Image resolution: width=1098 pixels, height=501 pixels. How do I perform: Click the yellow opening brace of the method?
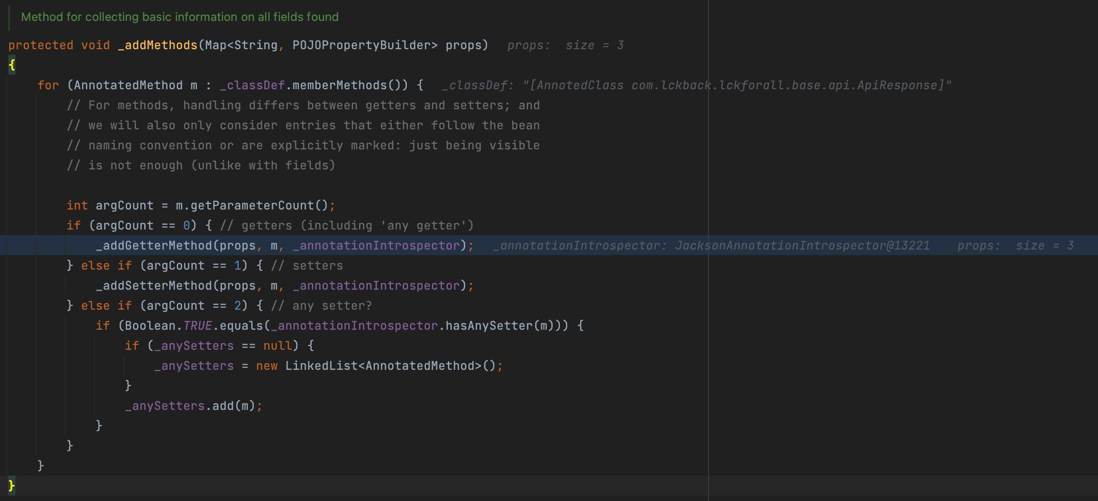coord(12,65)
